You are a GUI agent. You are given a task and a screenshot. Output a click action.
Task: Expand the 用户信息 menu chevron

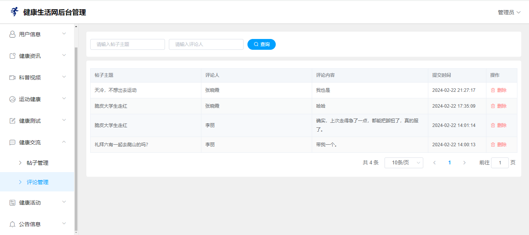tap(64, 34)
